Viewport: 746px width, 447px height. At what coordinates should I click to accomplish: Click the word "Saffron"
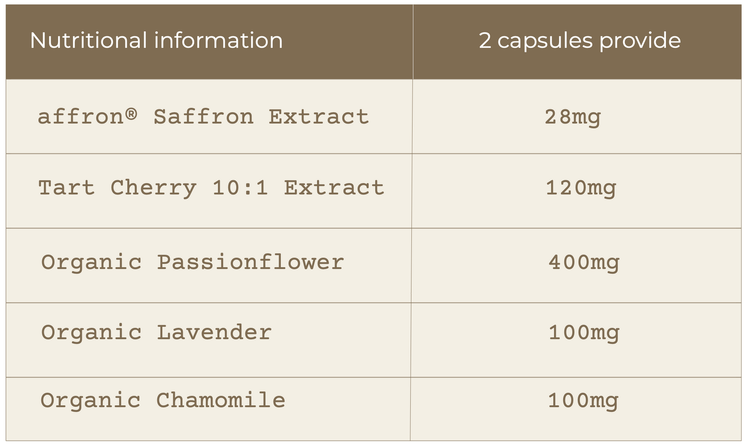(203, 117)
